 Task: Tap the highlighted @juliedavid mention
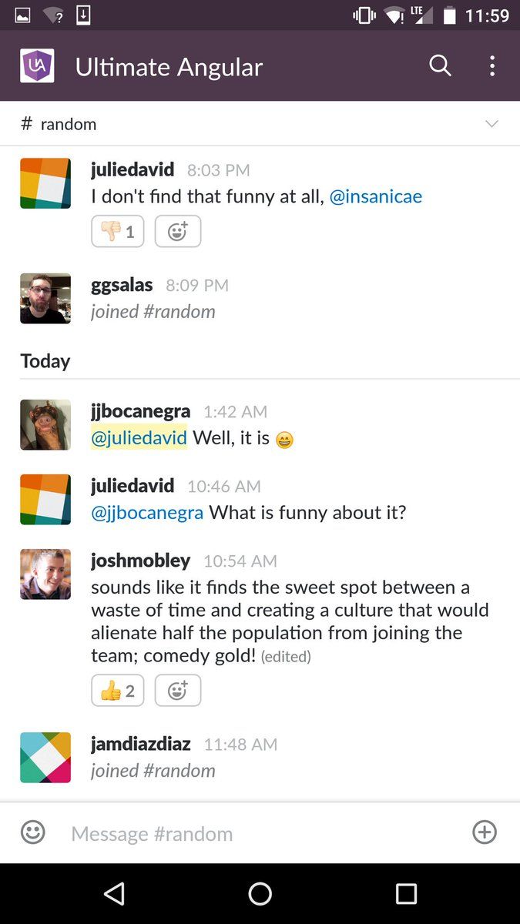[x=139, y=438]
